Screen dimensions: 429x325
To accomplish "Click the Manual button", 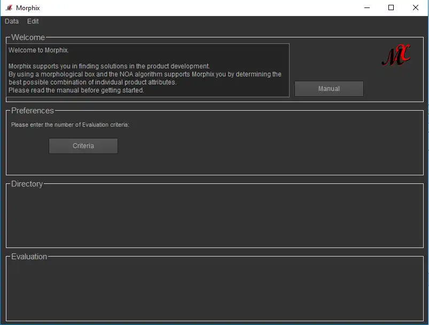I will [329, 89].
